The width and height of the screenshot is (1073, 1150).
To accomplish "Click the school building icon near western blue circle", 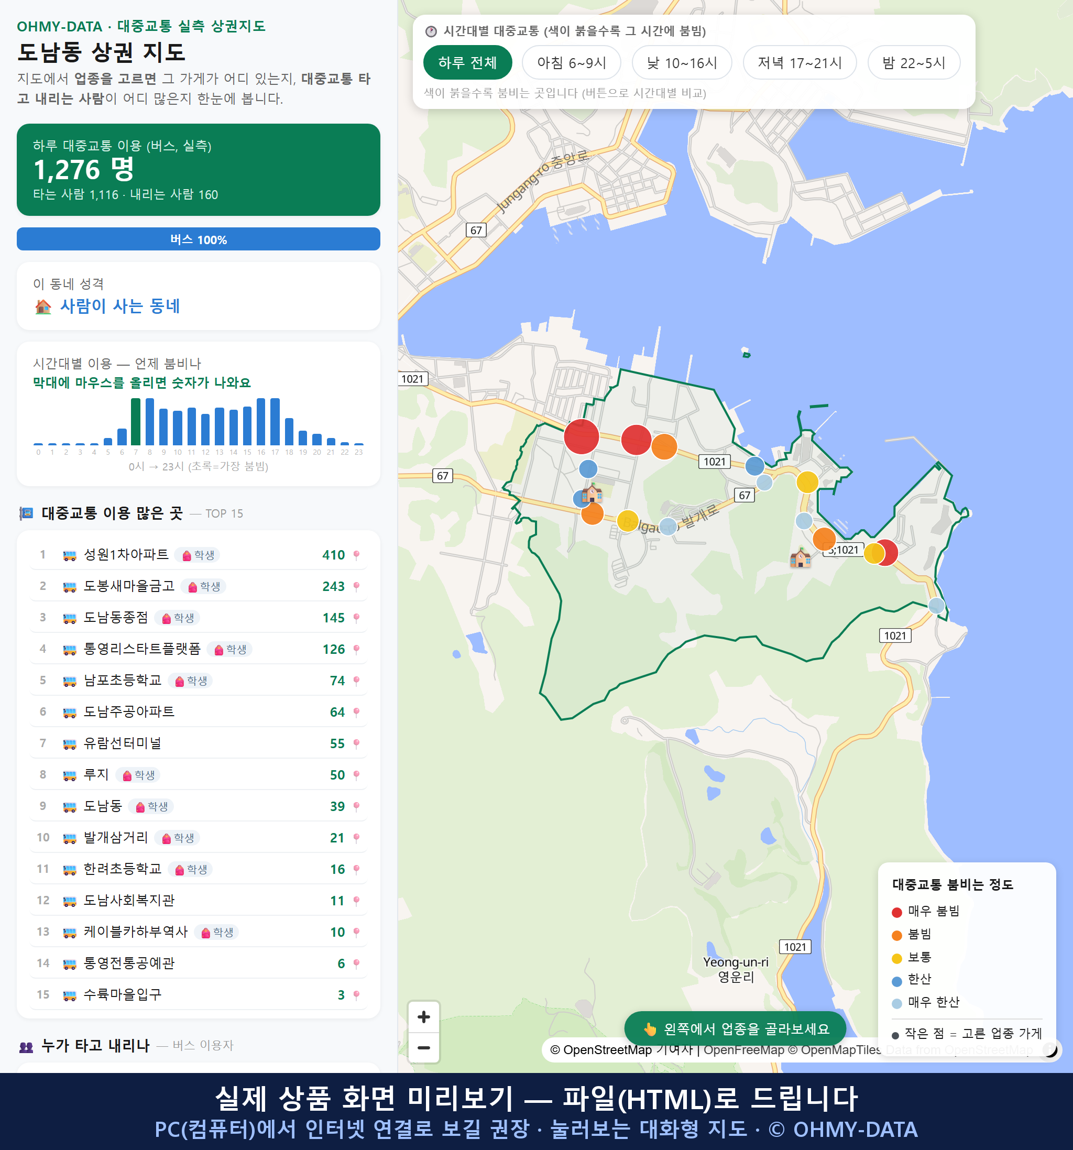I will pyautogui.click(x=592, y=494).
